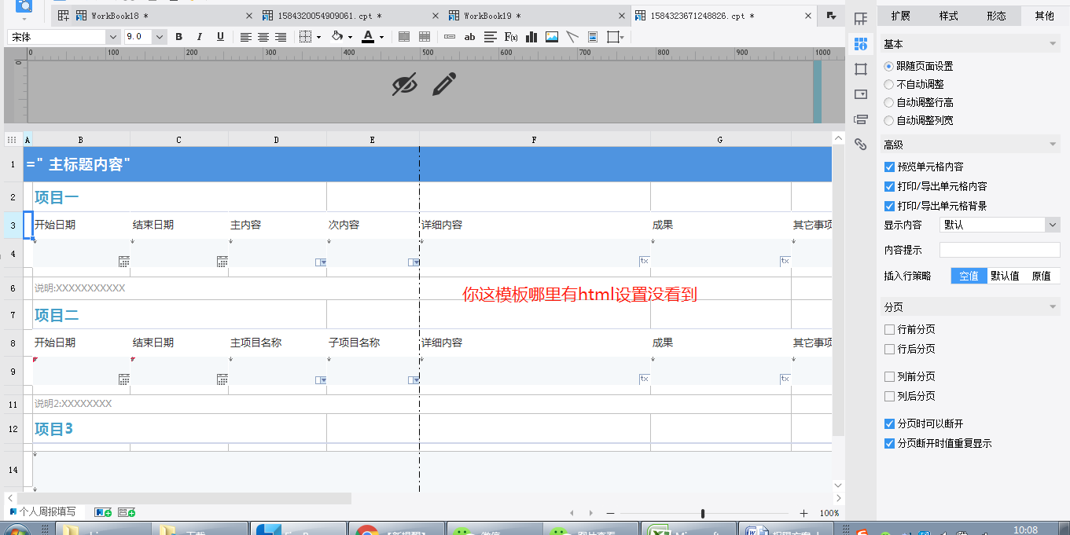The image size is (1070, 535).
Task: Switch to the '形态' tab
Action: 997,16
